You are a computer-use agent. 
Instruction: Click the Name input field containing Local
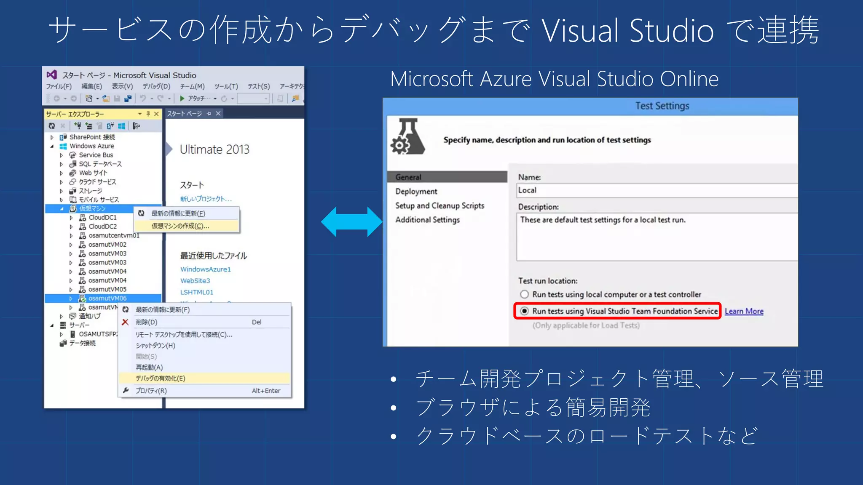pyautogui.click(x=657, y=190)
